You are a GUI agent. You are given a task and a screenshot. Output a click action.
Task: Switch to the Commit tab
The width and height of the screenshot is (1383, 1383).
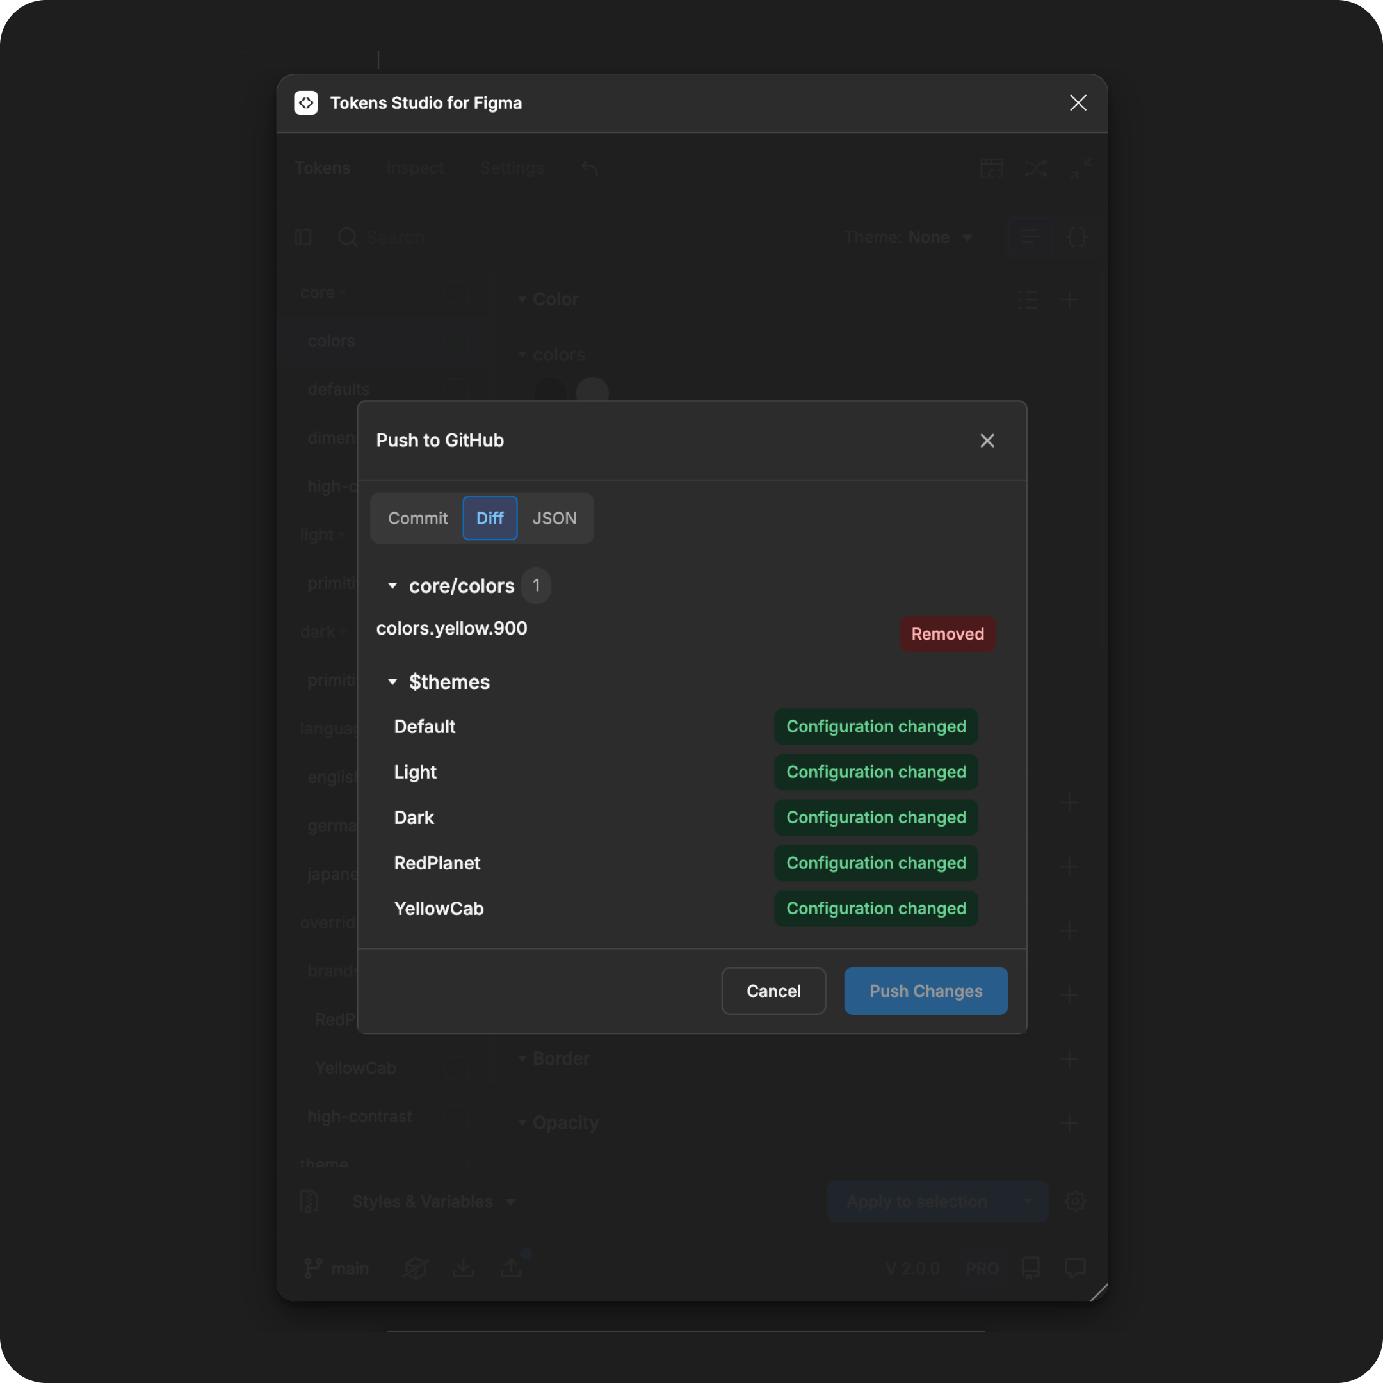click(417, 518)
